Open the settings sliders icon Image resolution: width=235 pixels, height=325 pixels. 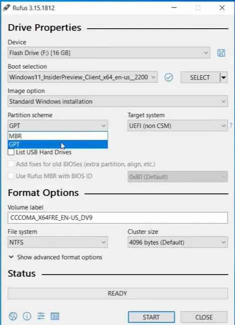coord(41,316)
